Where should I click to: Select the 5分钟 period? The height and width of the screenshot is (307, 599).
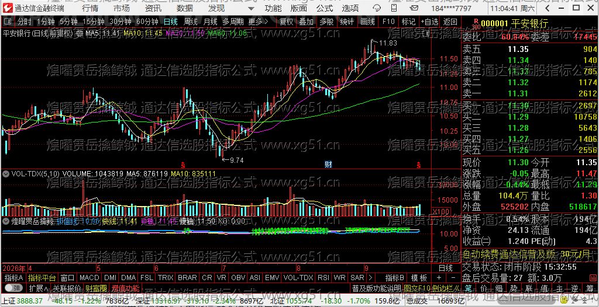coord(68,22)
